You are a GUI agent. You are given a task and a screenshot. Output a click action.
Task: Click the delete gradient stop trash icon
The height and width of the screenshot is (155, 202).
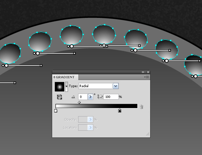(141, 107)
